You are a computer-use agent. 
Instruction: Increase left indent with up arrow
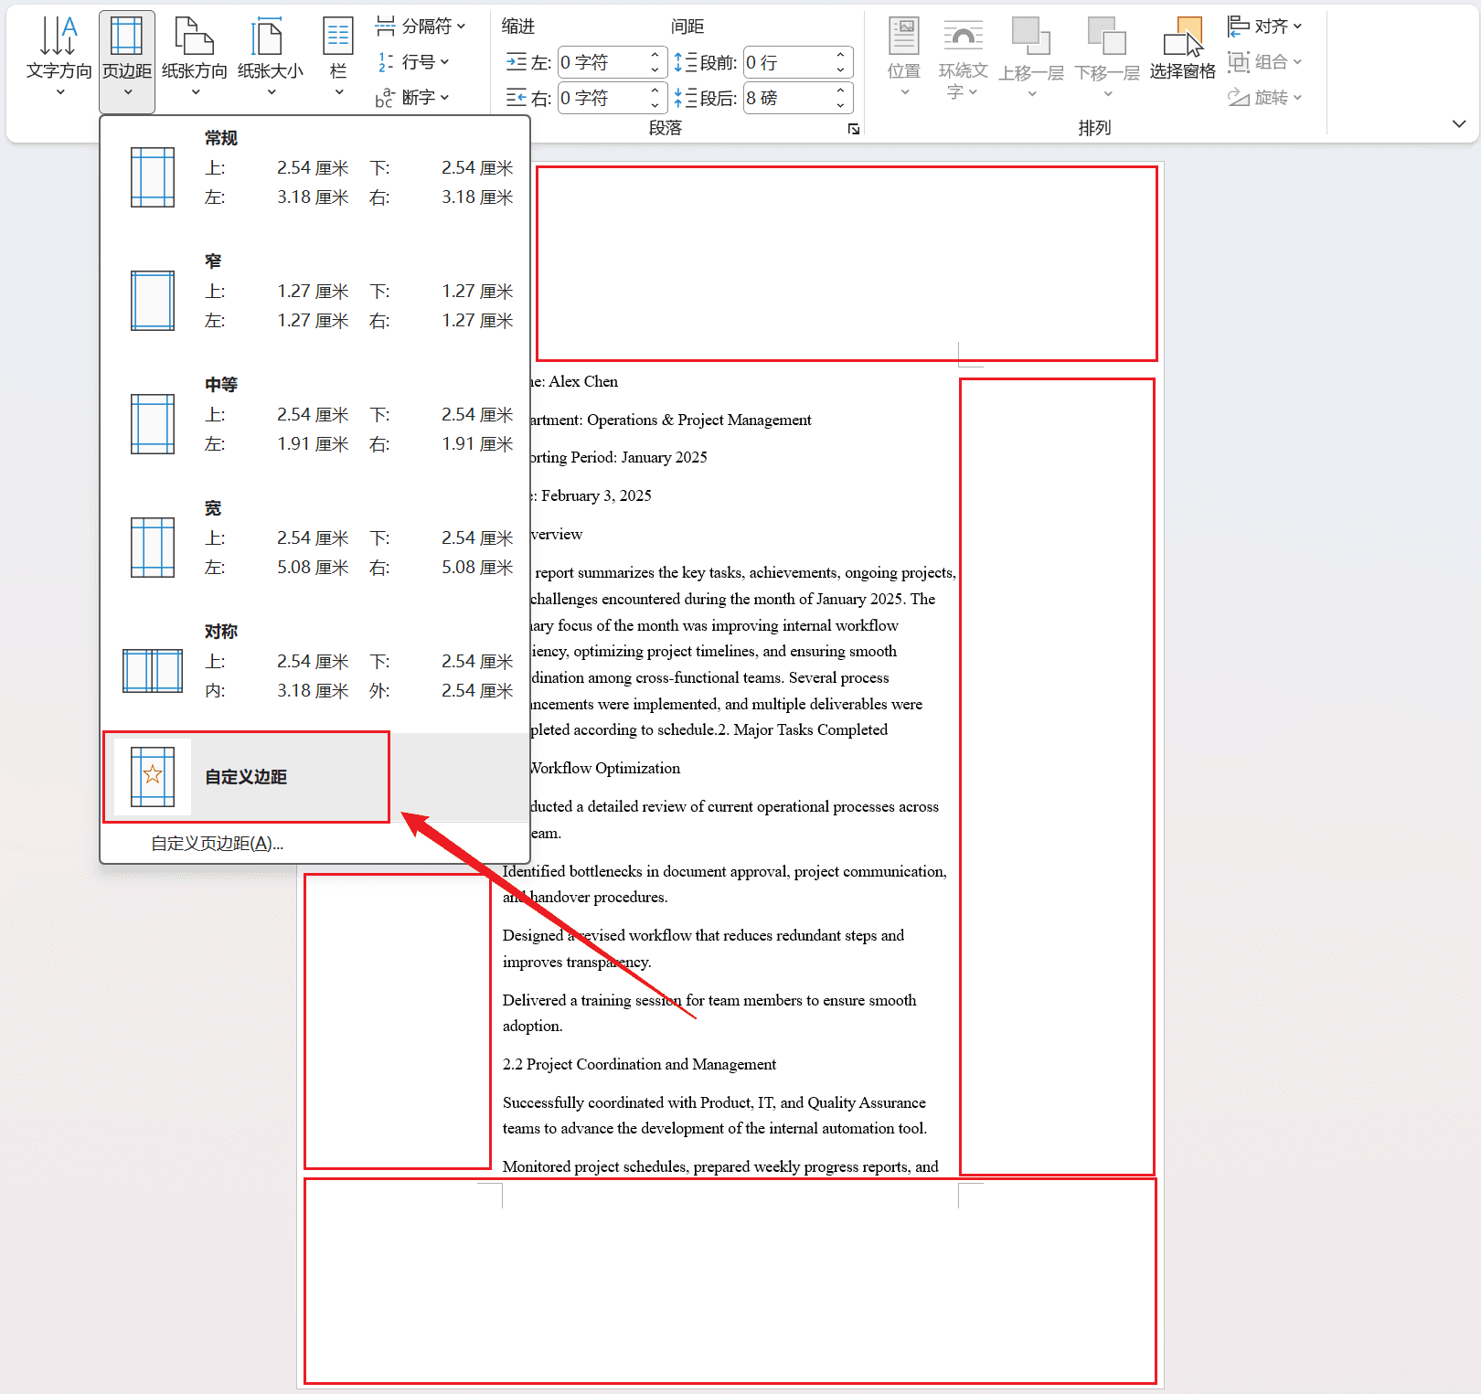point(655,56)
